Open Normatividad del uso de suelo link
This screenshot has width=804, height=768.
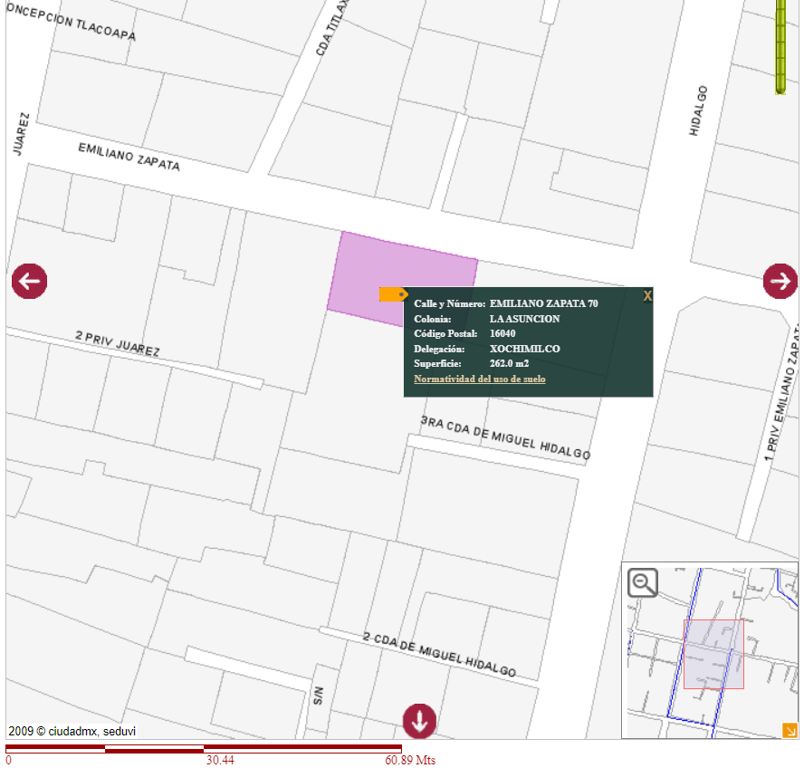coord(479,379)
